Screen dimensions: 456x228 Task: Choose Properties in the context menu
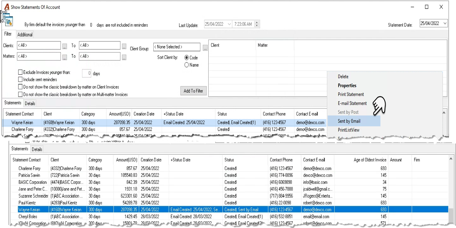(347, 85)
